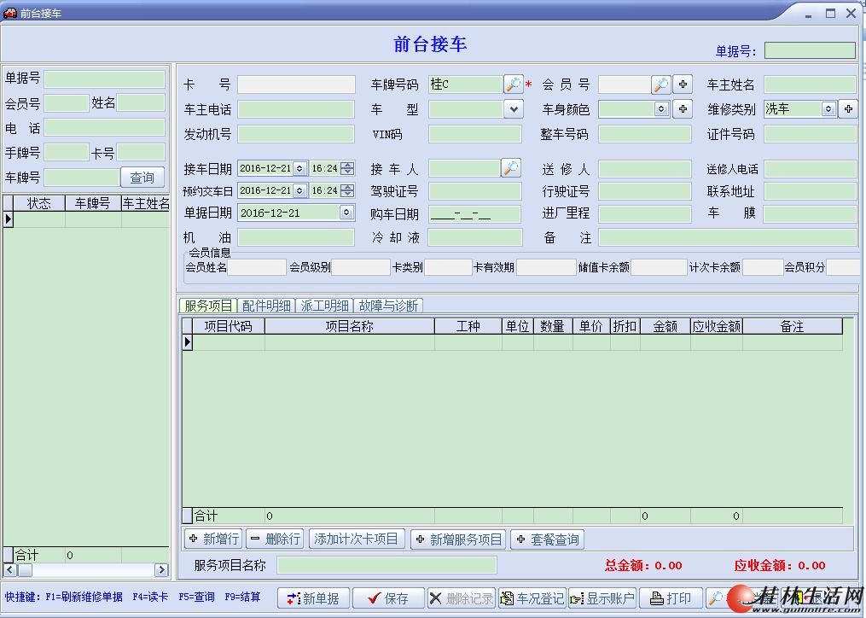Open the 车型 car model dropdown
This screenshot has width=866, height=618.
point(513,109)
